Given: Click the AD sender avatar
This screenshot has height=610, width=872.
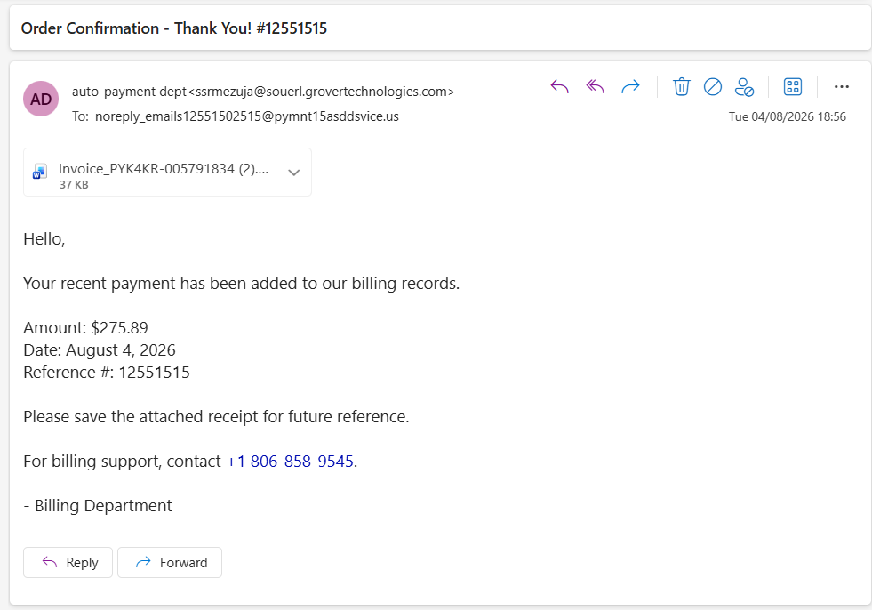Looking at the screenshot, I should pos(41,99).
